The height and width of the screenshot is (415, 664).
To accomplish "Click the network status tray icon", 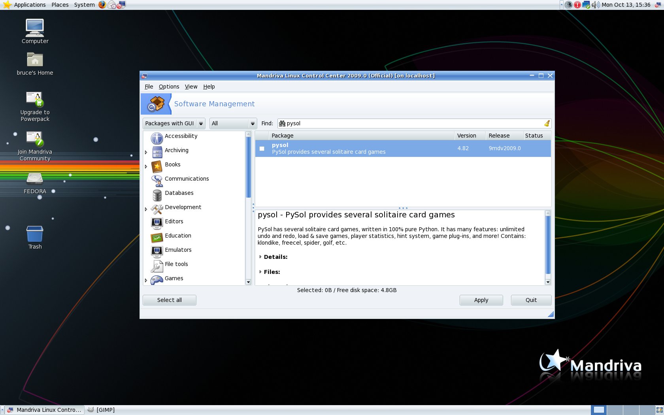I will click(x=586, y=5).
